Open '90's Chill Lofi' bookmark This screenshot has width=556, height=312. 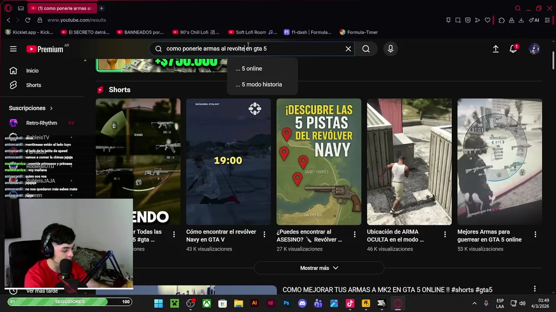pyautogui.click(x=196, y=32)
